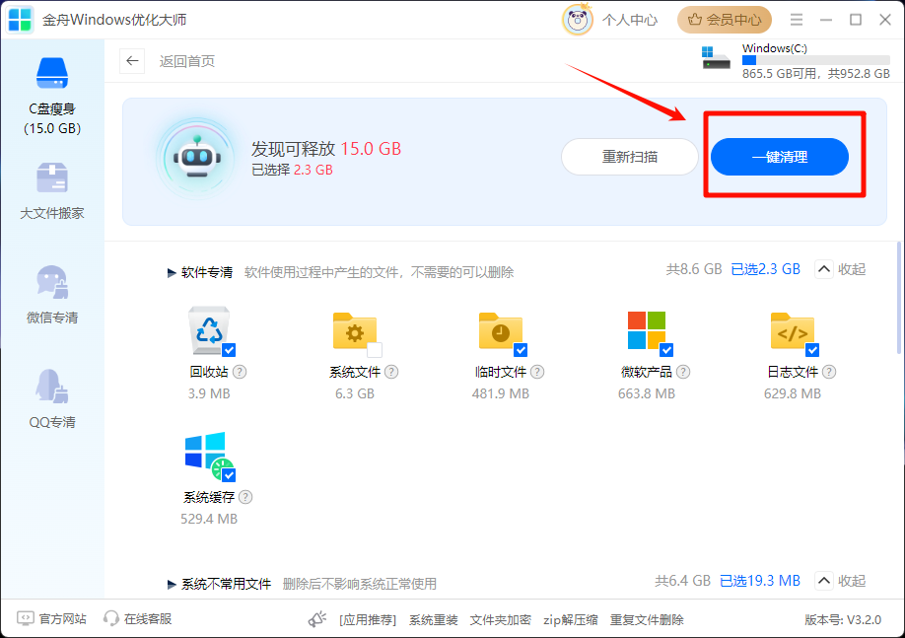Image resolution: width=905 pixels, height=638 pixels.
Task: Click 共8.6 GB total text
Action: [x=694, y=269]
